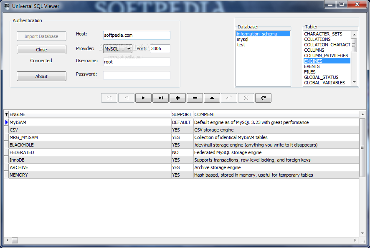The image size is (370, 248).
Task: Jump to last record navigator button
Action: click(x=161, y=98)
